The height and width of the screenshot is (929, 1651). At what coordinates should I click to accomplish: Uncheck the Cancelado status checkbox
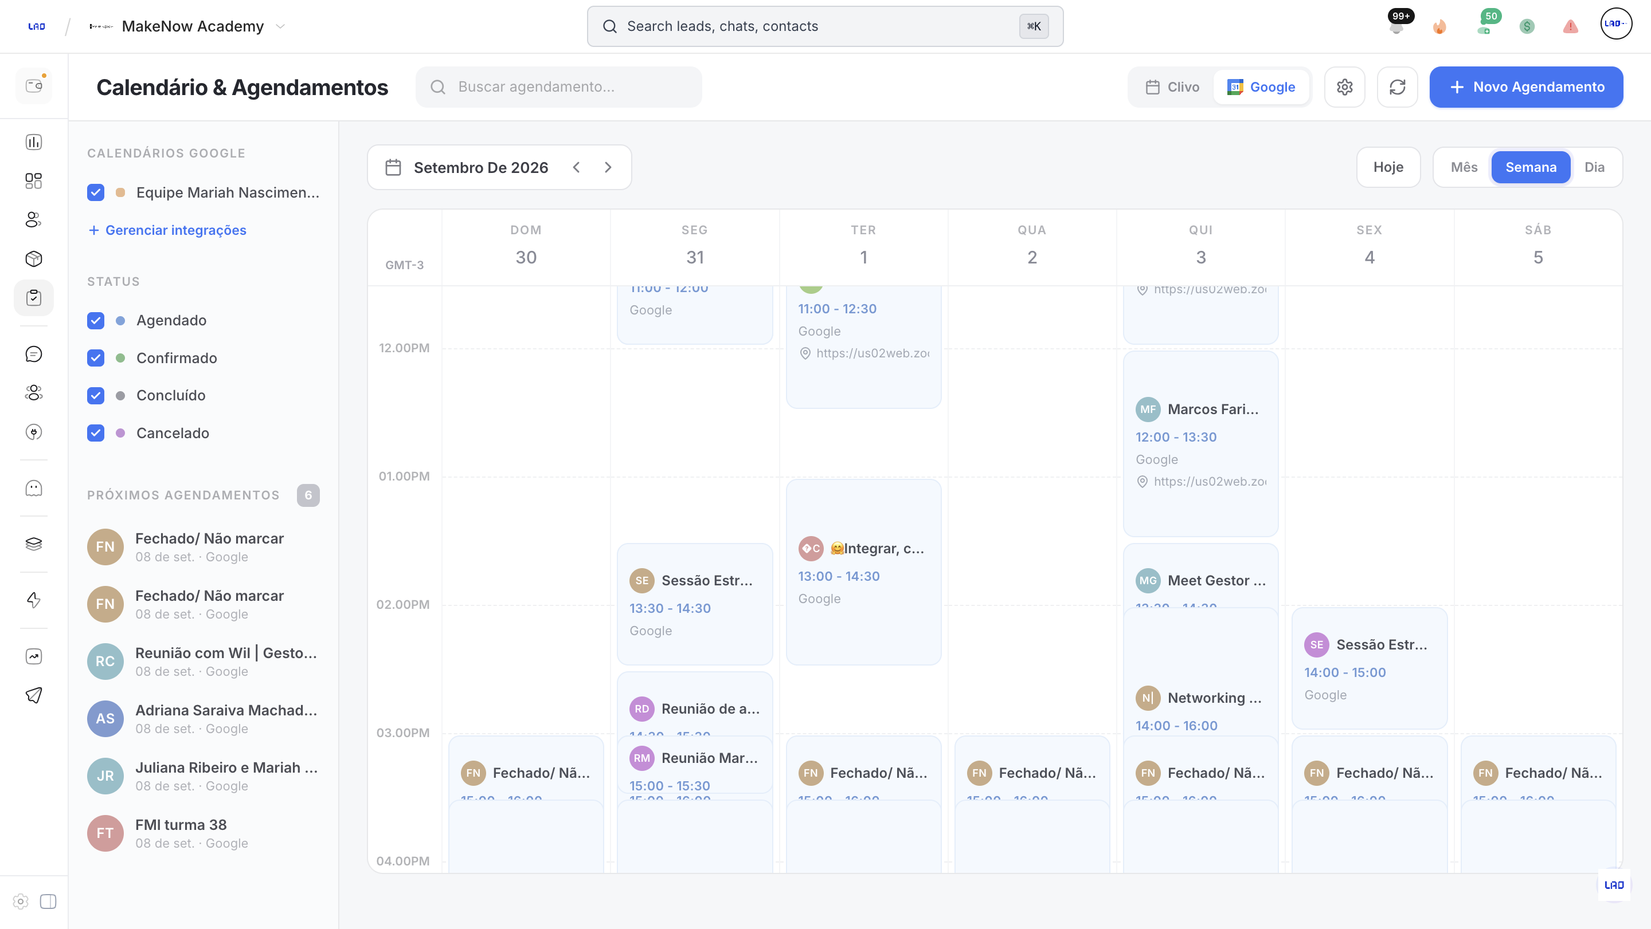point(96,434)
